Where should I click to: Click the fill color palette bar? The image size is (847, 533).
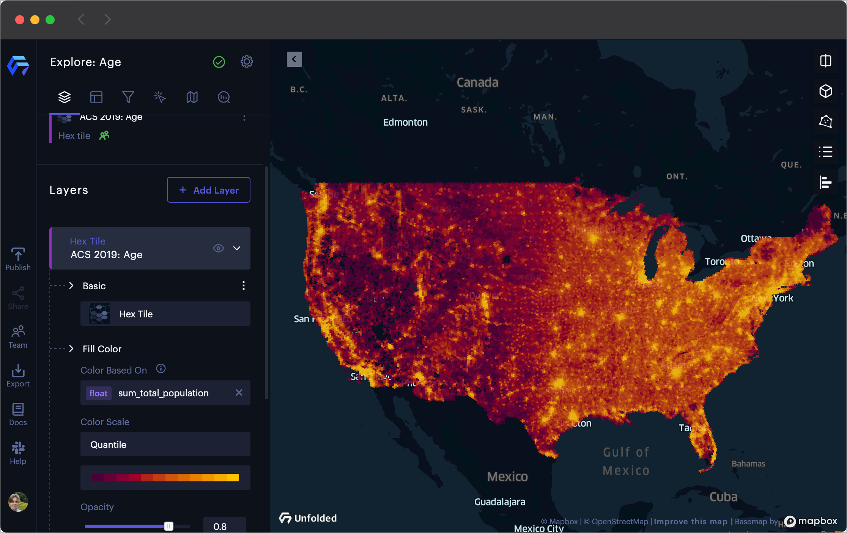pyautogui.click(x=165, y=478)
